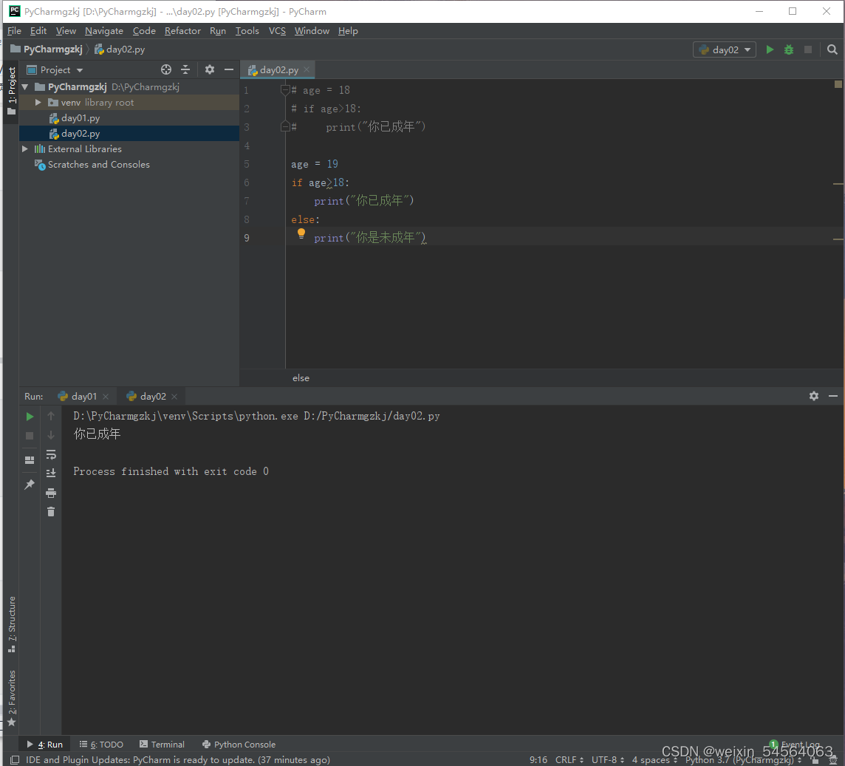Change CRLF line separator in status bar
This screenshot has height=766, width=845.
[569, 759]
